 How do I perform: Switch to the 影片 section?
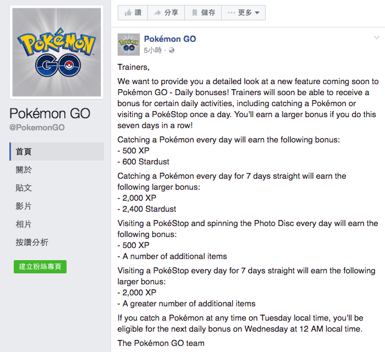point(24,206)
